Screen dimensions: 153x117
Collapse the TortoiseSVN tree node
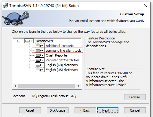coord(19,41)
